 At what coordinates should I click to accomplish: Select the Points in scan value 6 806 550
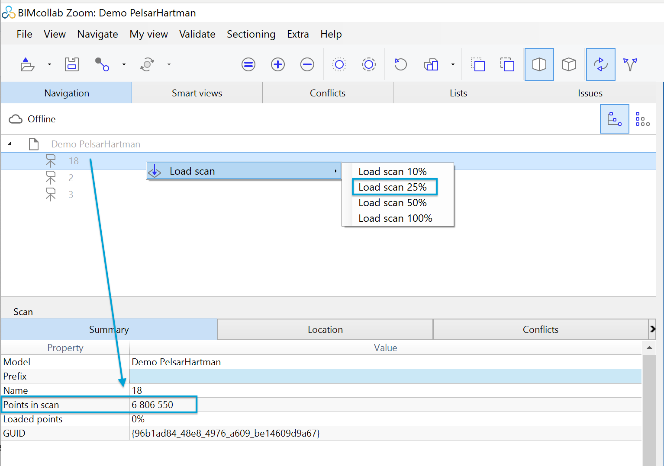pyautogui.click(x=152, y=405)
